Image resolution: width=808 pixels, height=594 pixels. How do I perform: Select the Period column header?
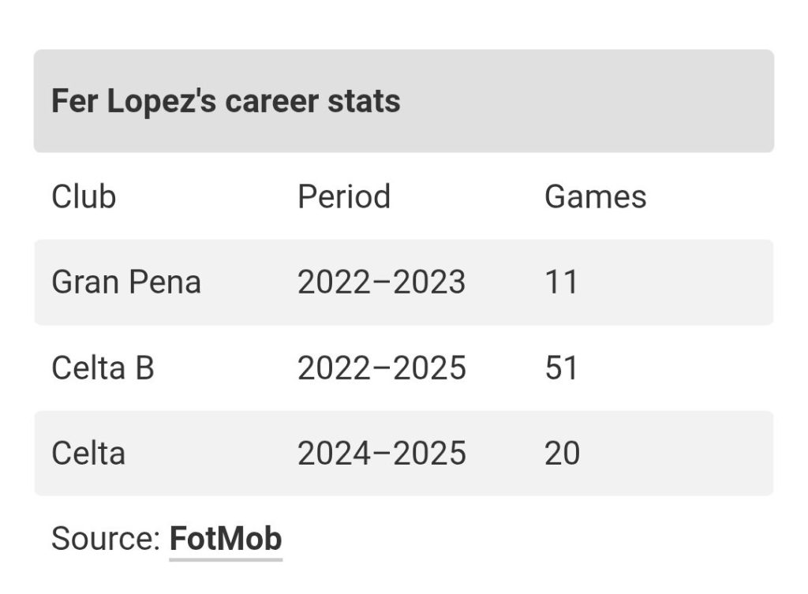tap(344, 196)
